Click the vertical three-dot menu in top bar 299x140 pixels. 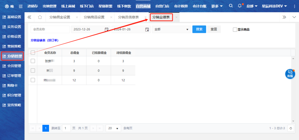[294, 6]
